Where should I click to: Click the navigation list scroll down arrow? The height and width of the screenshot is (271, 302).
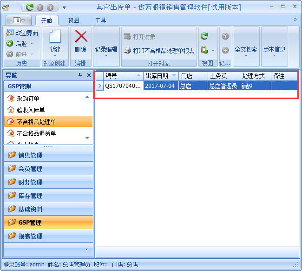pyautogui.click(x=87, y=138)
